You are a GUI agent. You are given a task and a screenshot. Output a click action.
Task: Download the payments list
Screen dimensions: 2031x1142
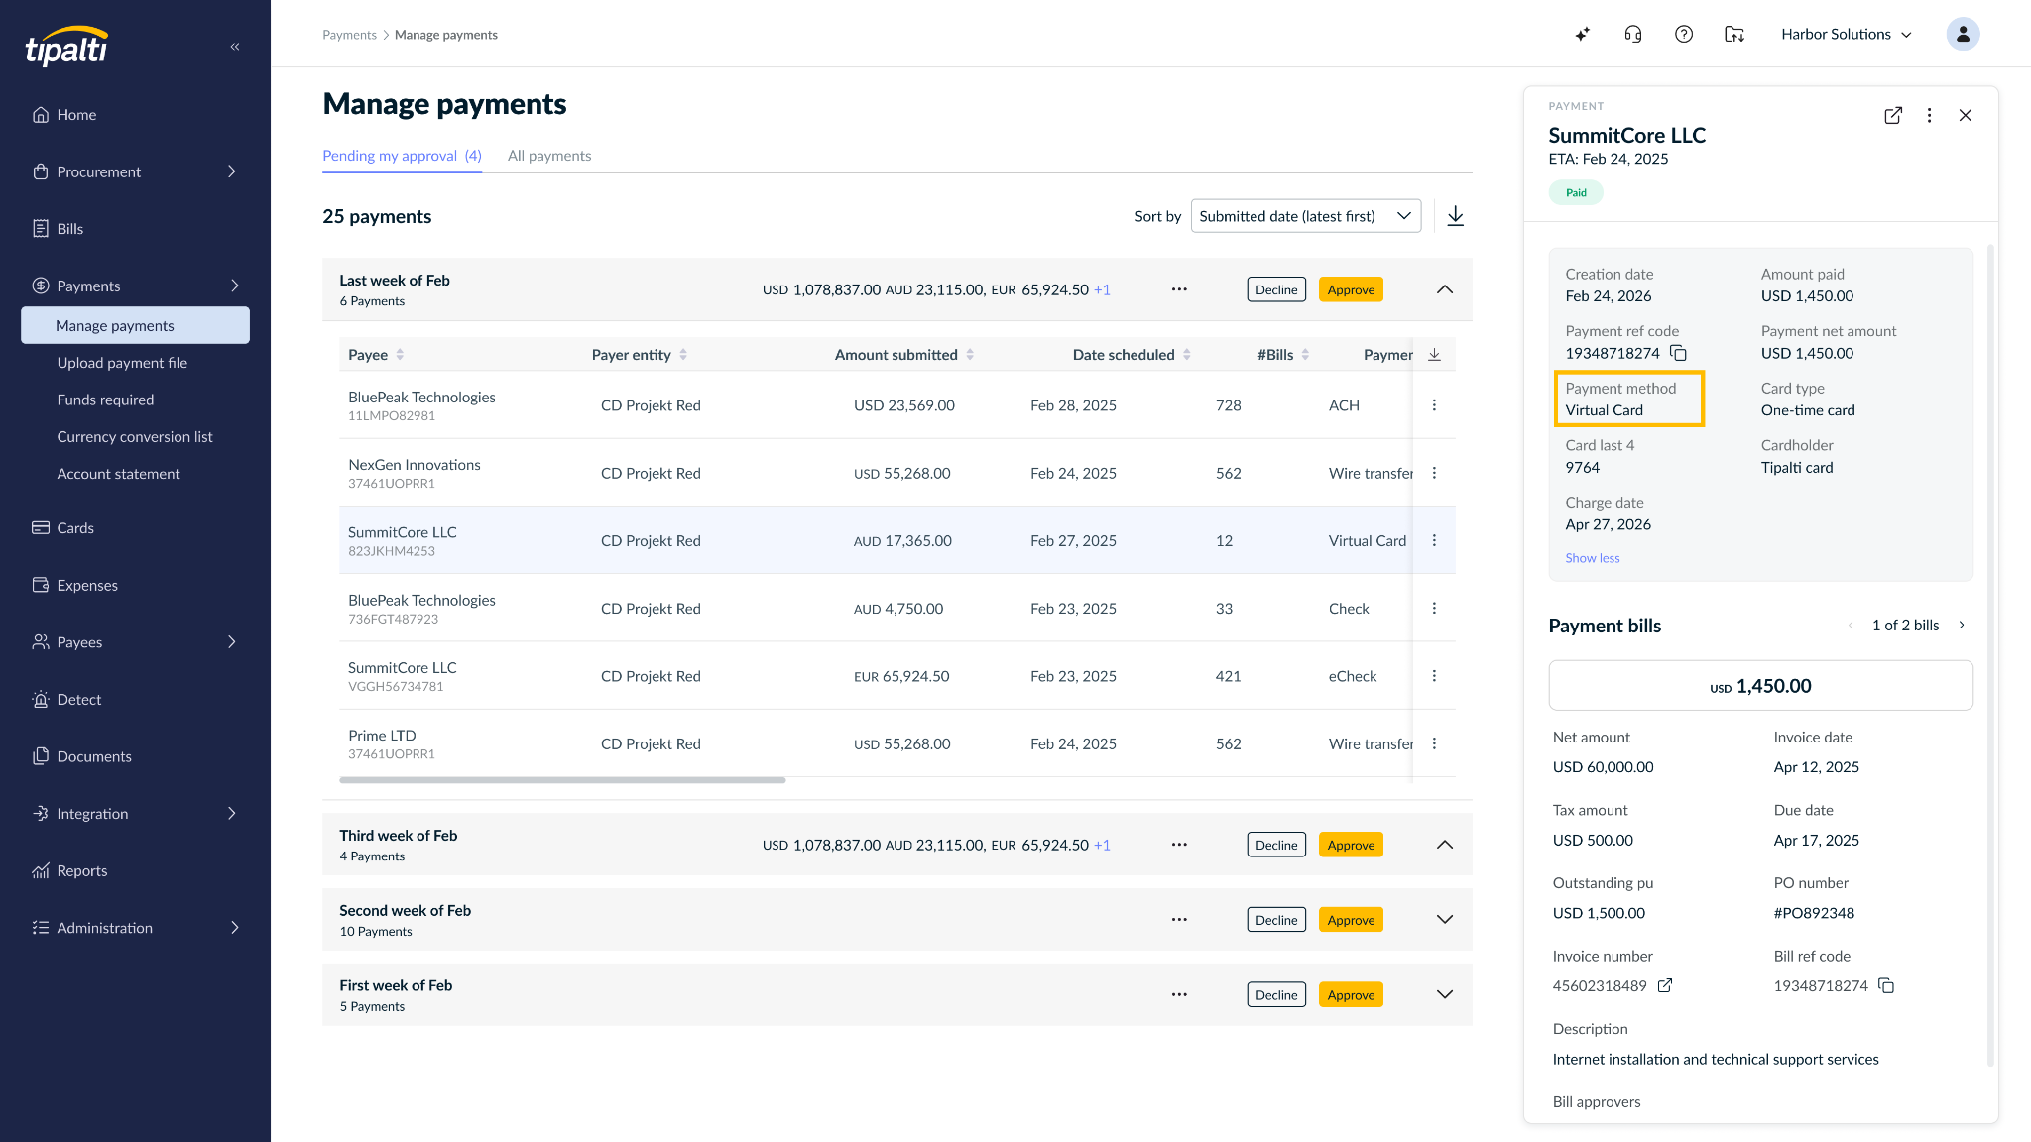click(x=1455, y=216)
